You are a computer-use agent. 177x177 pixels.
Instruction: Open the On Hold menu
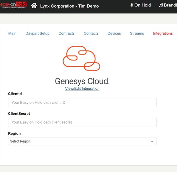click(x=140, y=5)
